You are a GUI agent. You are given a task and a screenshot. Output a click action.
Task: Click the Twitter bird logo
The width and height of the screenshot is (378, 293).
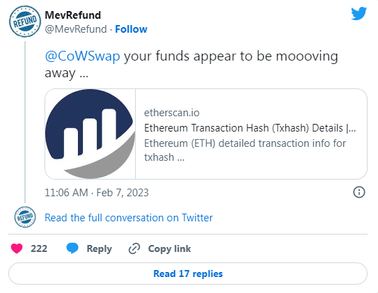click(x=359, y=14)
